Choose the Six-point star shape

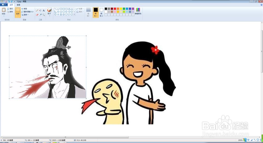coord(64,14)
